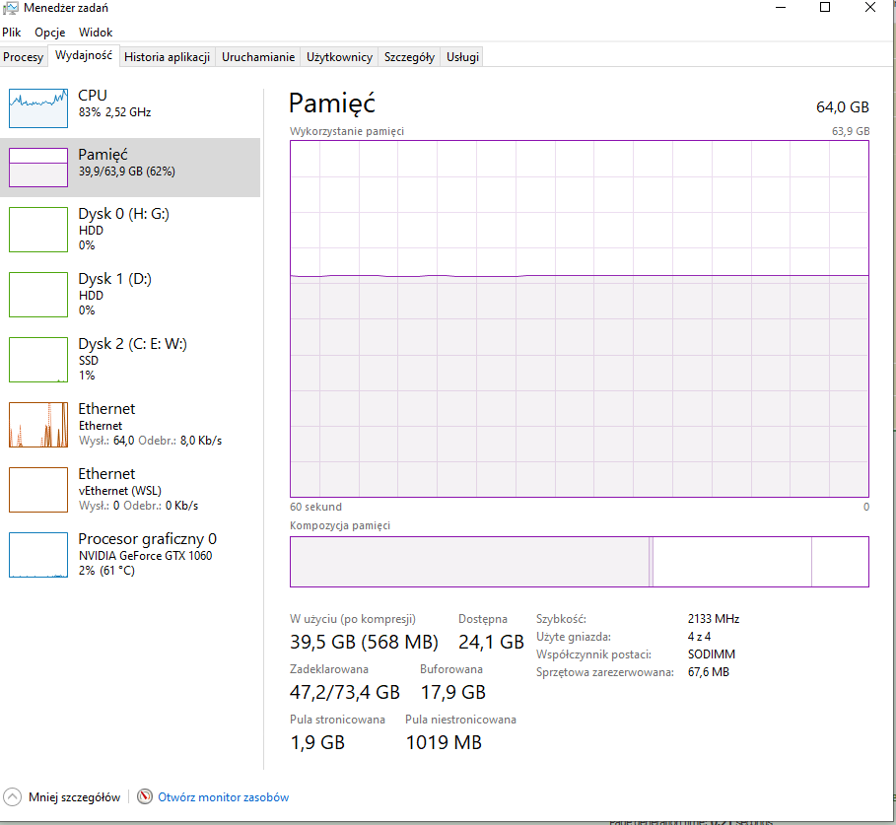Select the CPU usage graph thumbnail
The width and height of the screenshot is (896, 825).
[x=38, y=108]
